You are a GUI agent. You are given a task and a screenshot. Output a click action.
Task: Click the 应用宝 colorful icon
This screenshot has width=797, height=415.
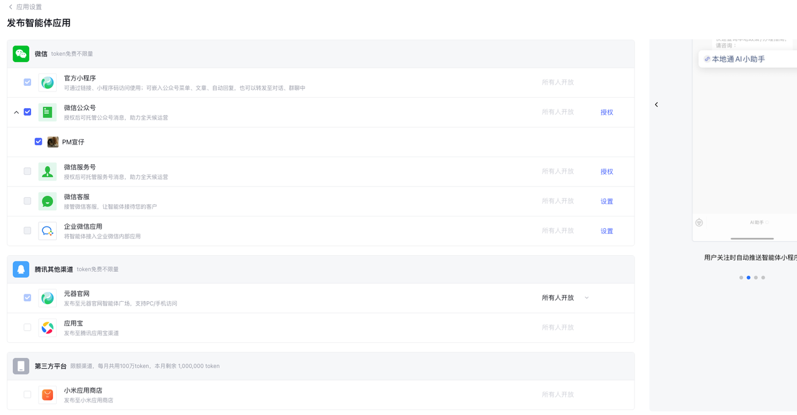tap(47, 327)
